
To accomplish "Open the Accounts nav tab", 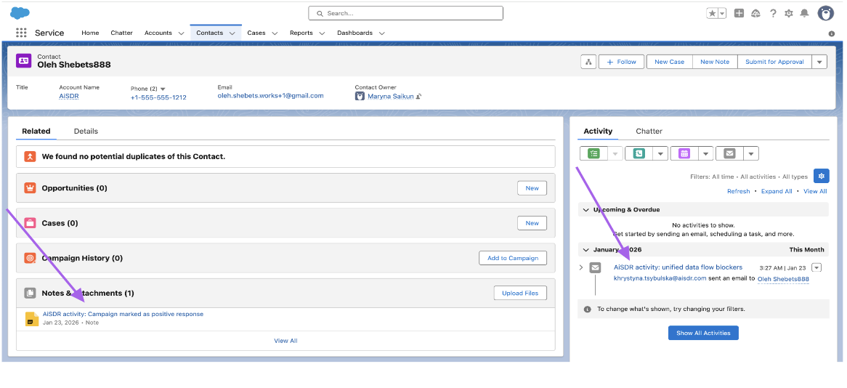I will tap(158, 33).
